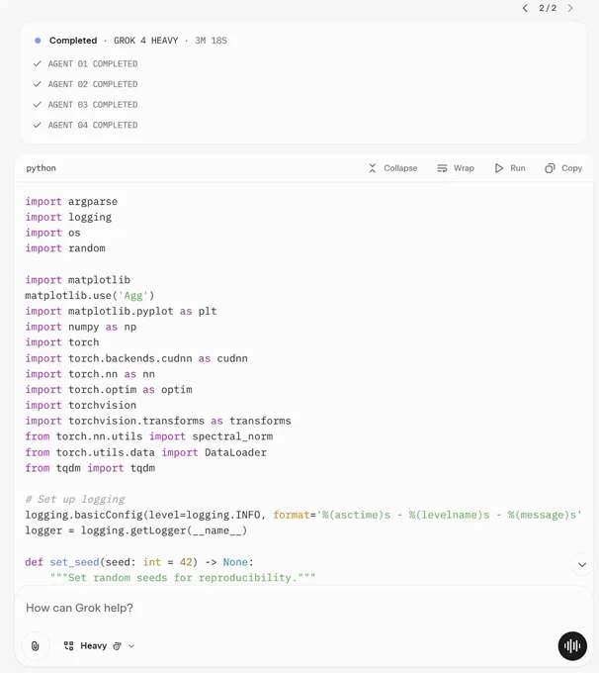599x673 pixels.
Task: Click the cup icon next to Heavy
Action: [x=117, y=646]
